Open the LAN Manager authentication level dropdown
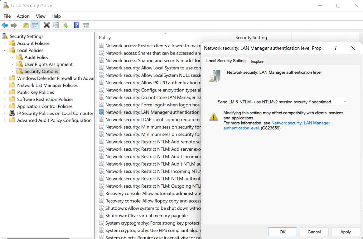 point(344,102)
